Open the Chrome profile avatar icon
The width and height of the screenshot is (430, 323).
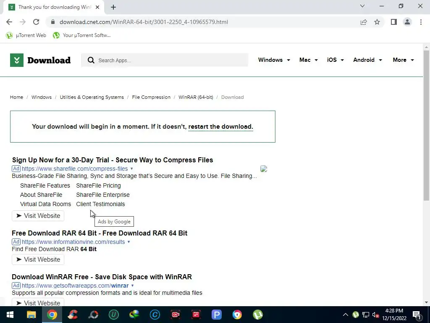407,22
